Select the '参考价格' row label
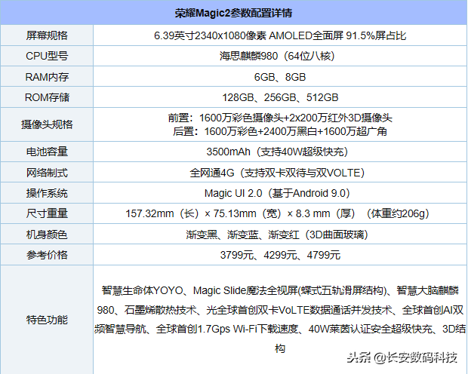 (x=47, y=255)
